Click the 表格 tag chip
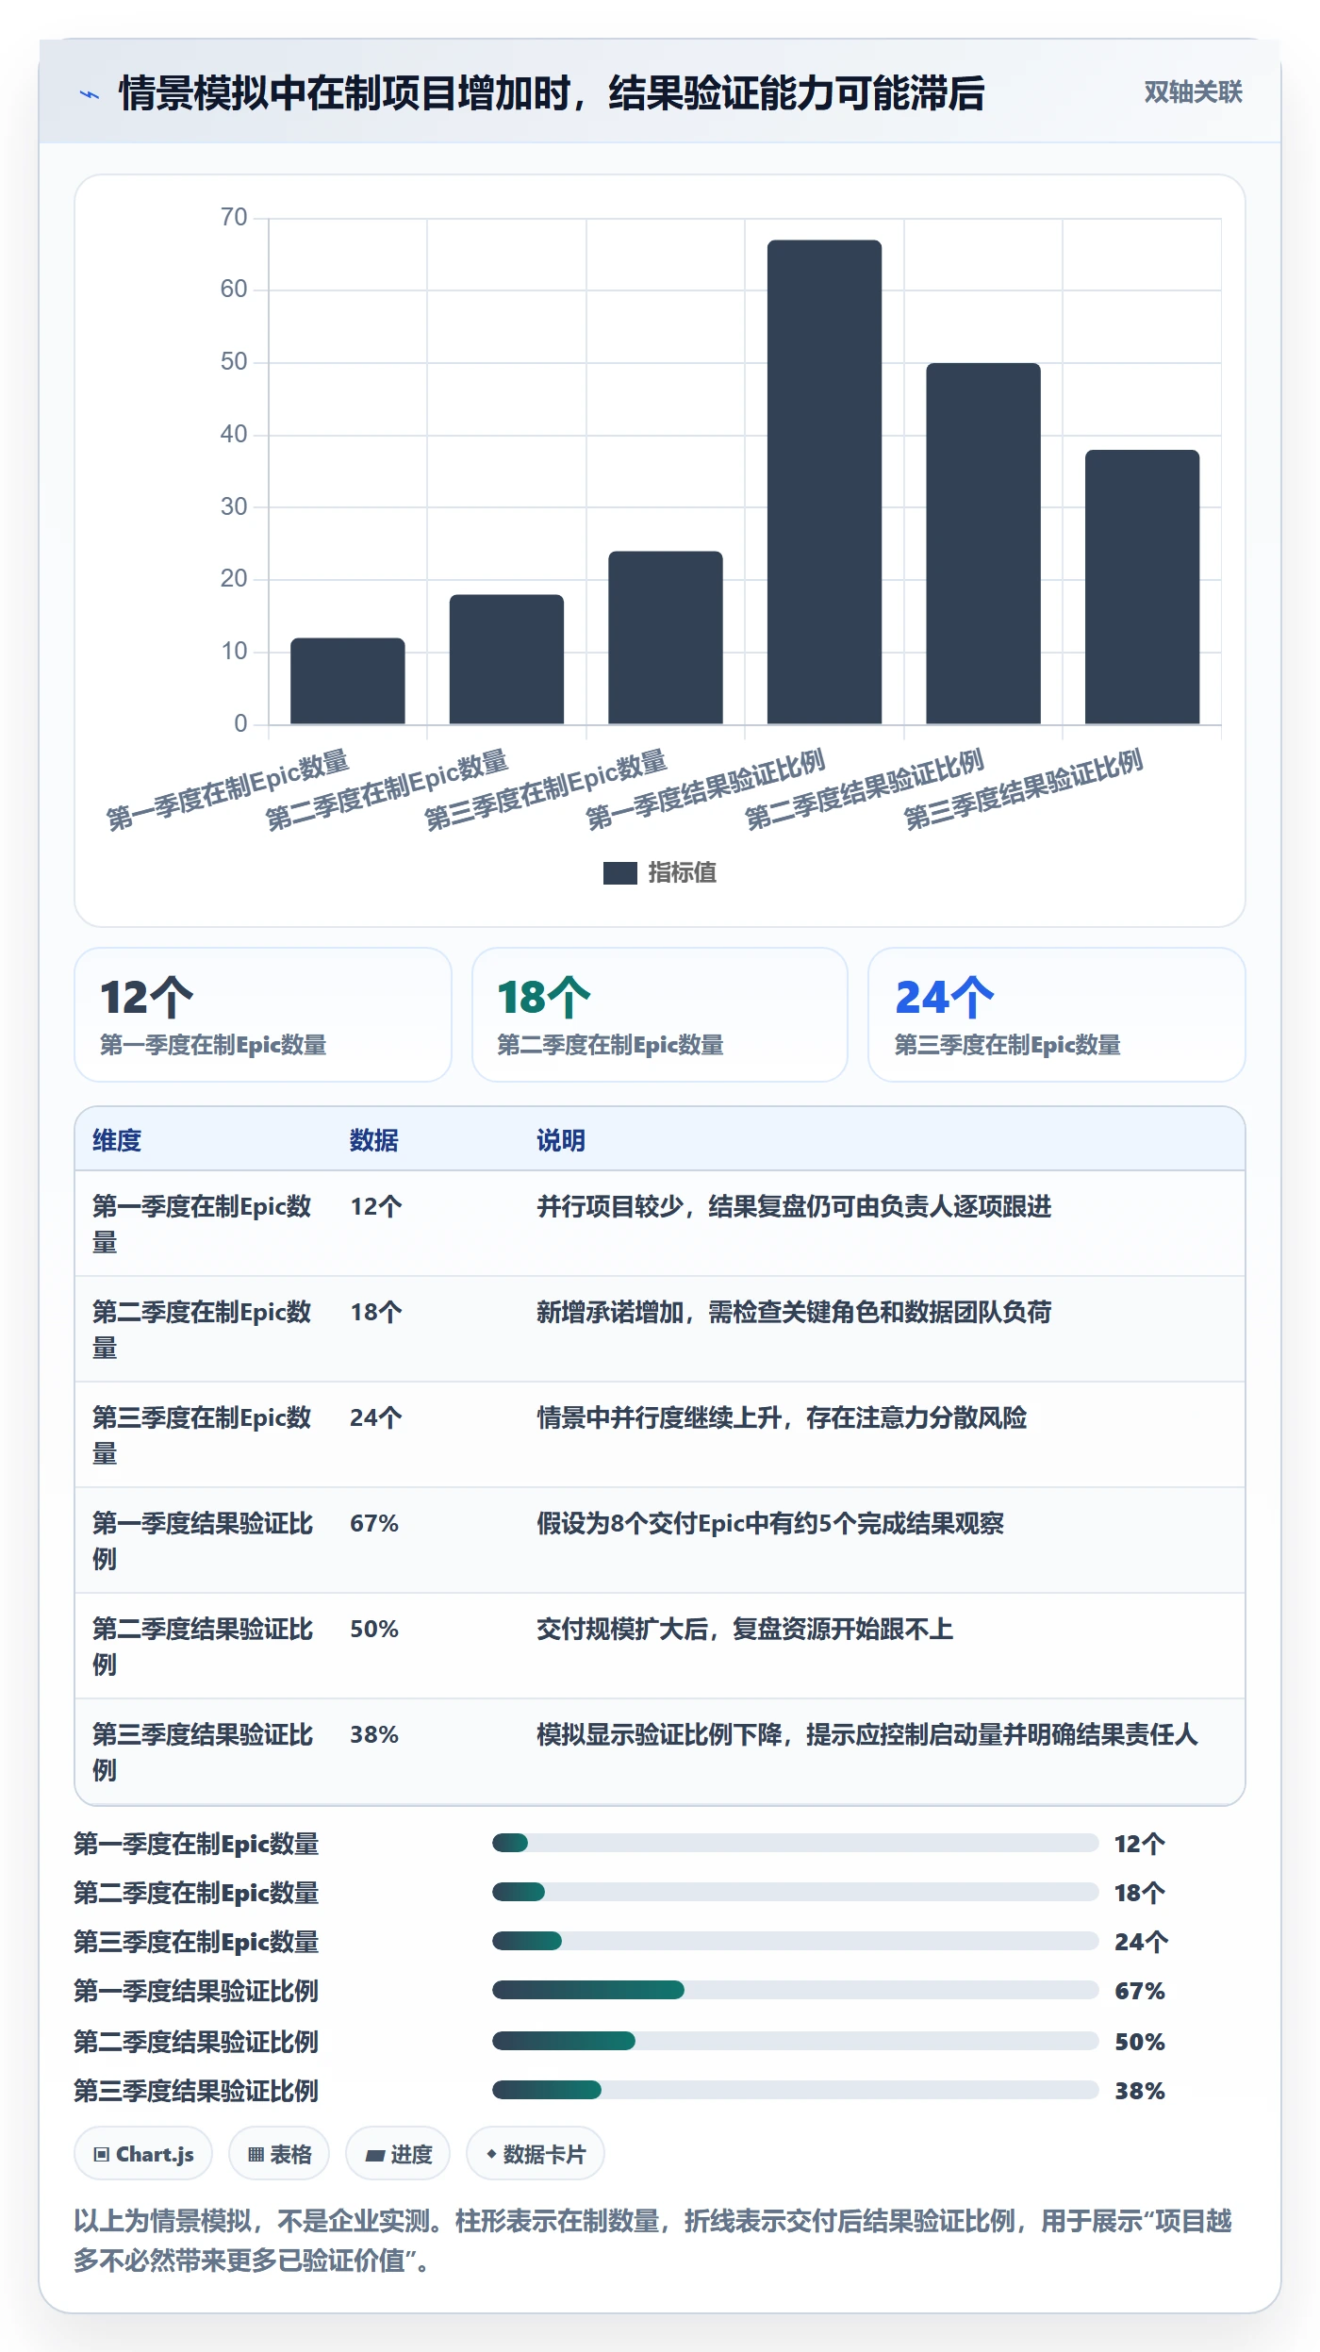This screenshot has width=1320, height=2352. pyautogui.click(x=279, y=2154)
